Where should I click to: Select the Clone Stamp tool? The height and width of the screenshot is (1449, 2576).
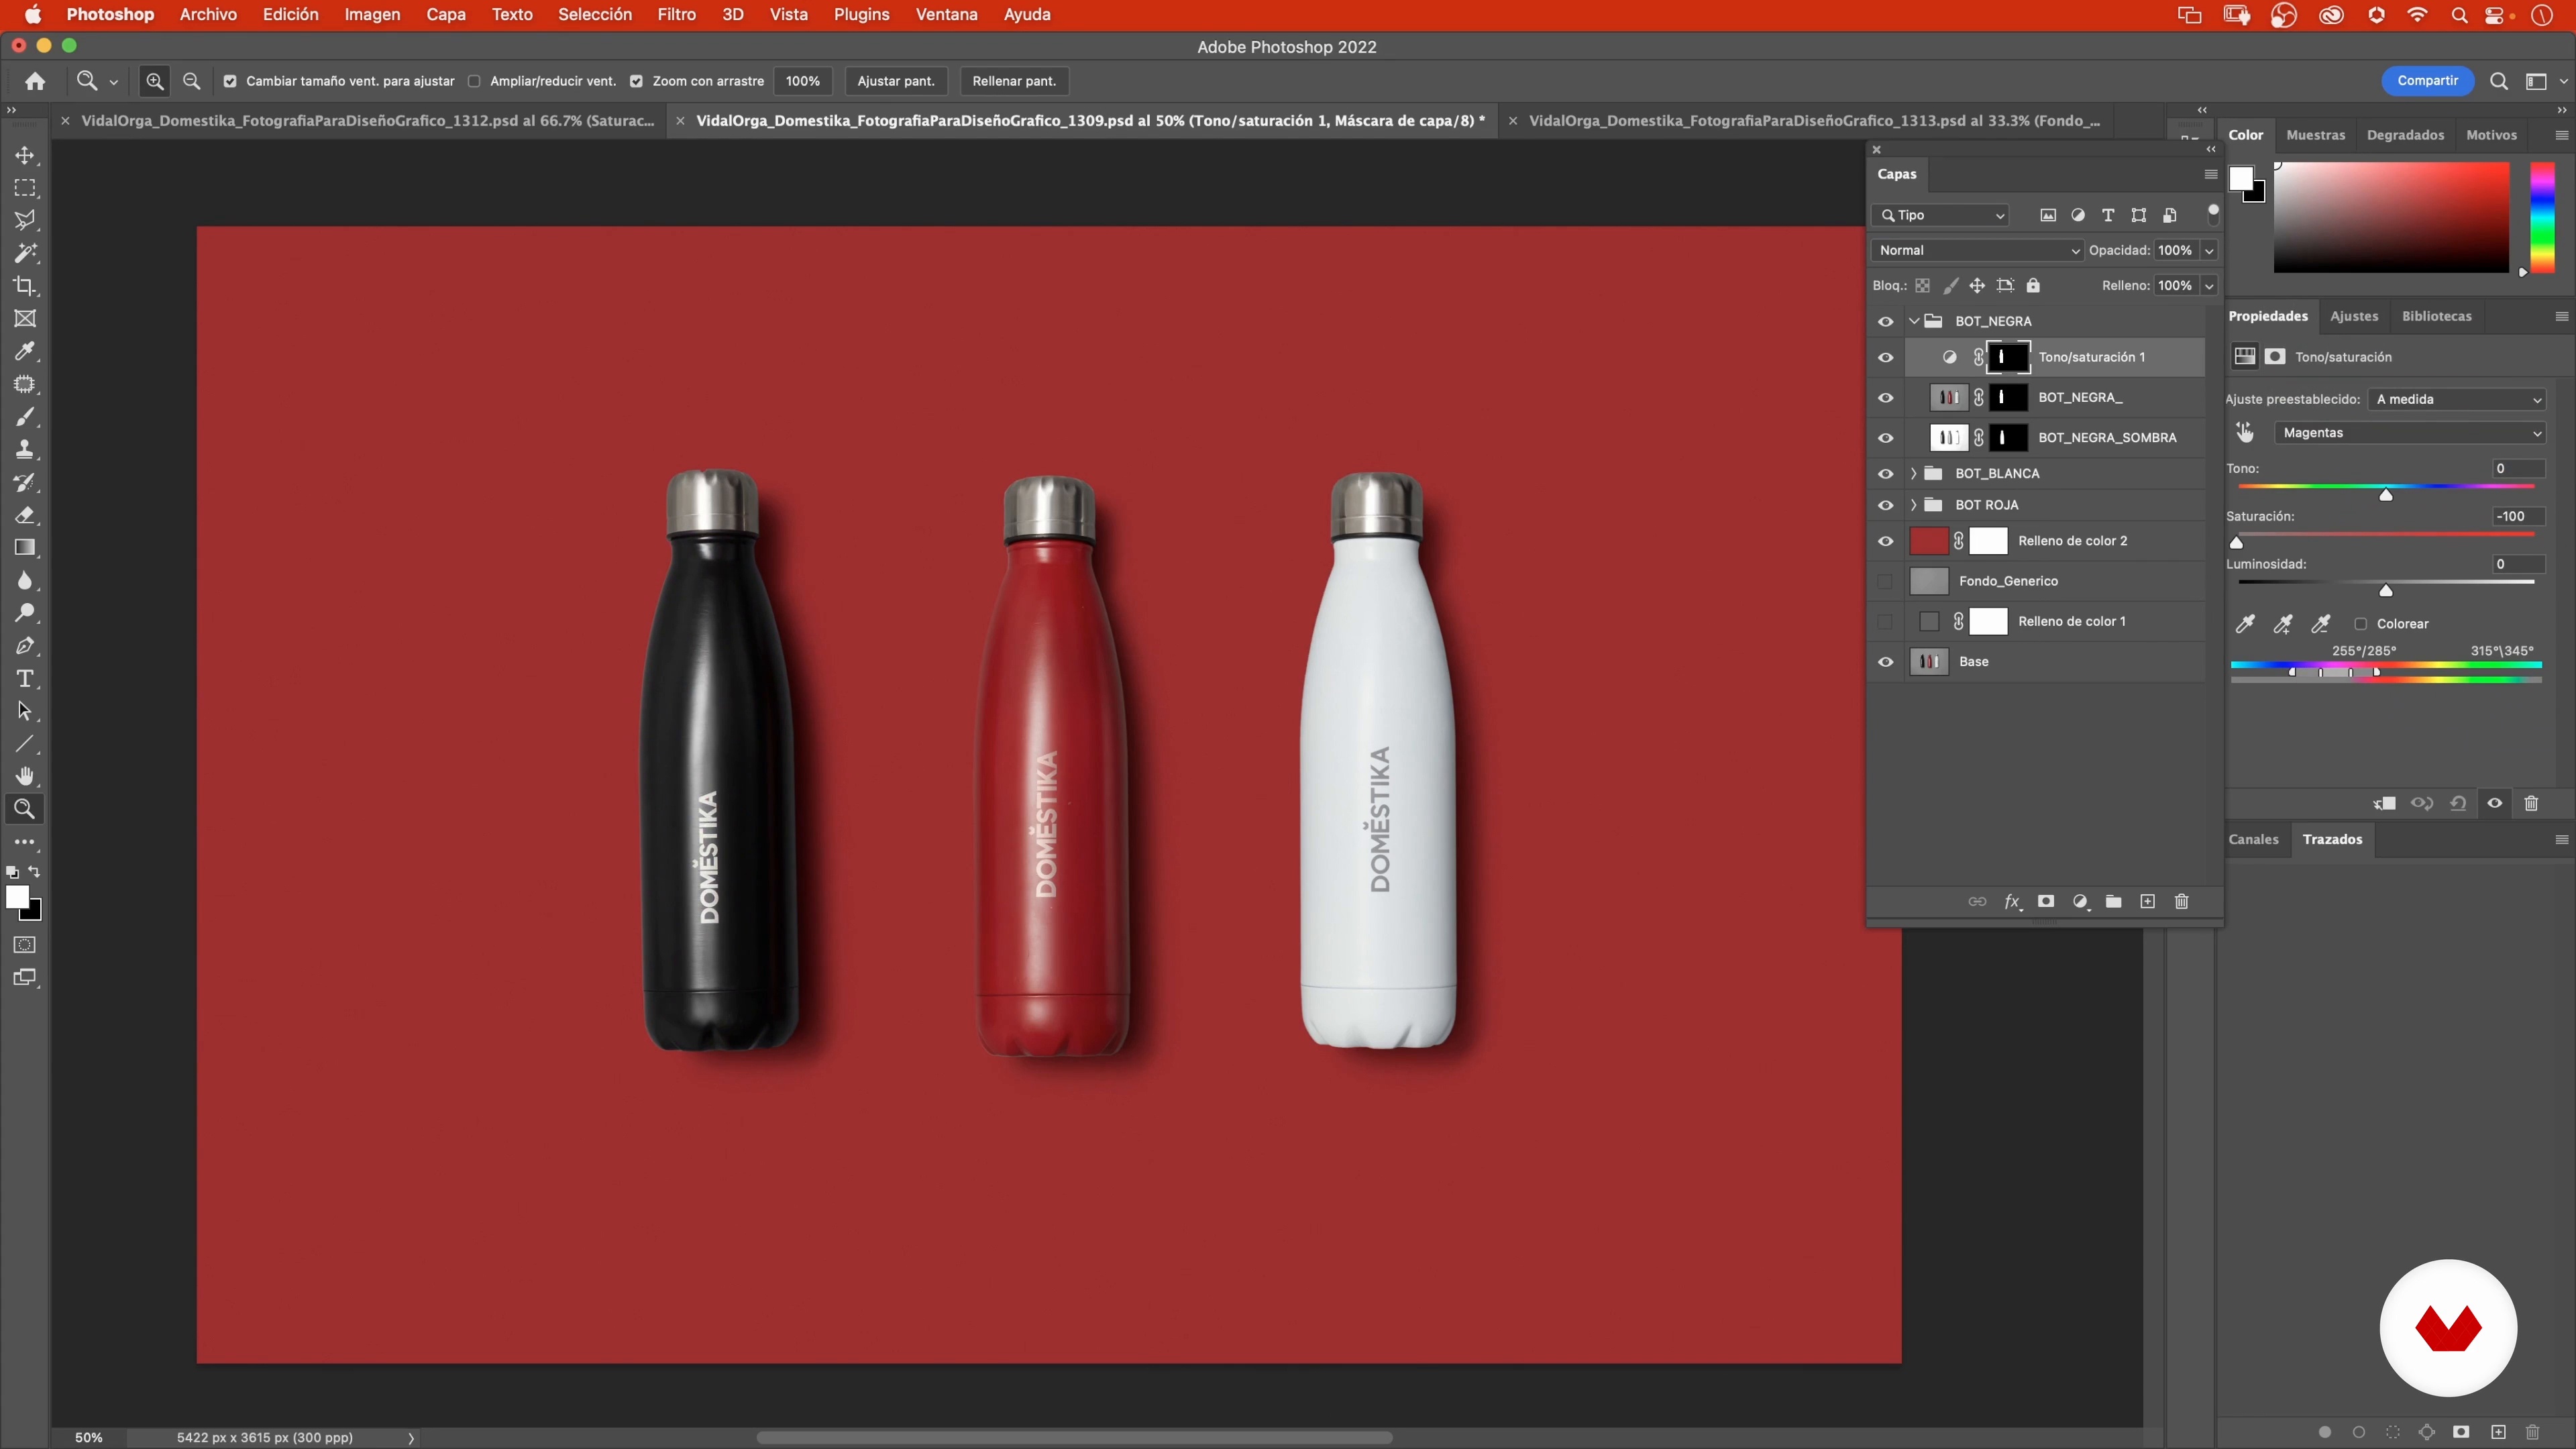coord(25,449)
